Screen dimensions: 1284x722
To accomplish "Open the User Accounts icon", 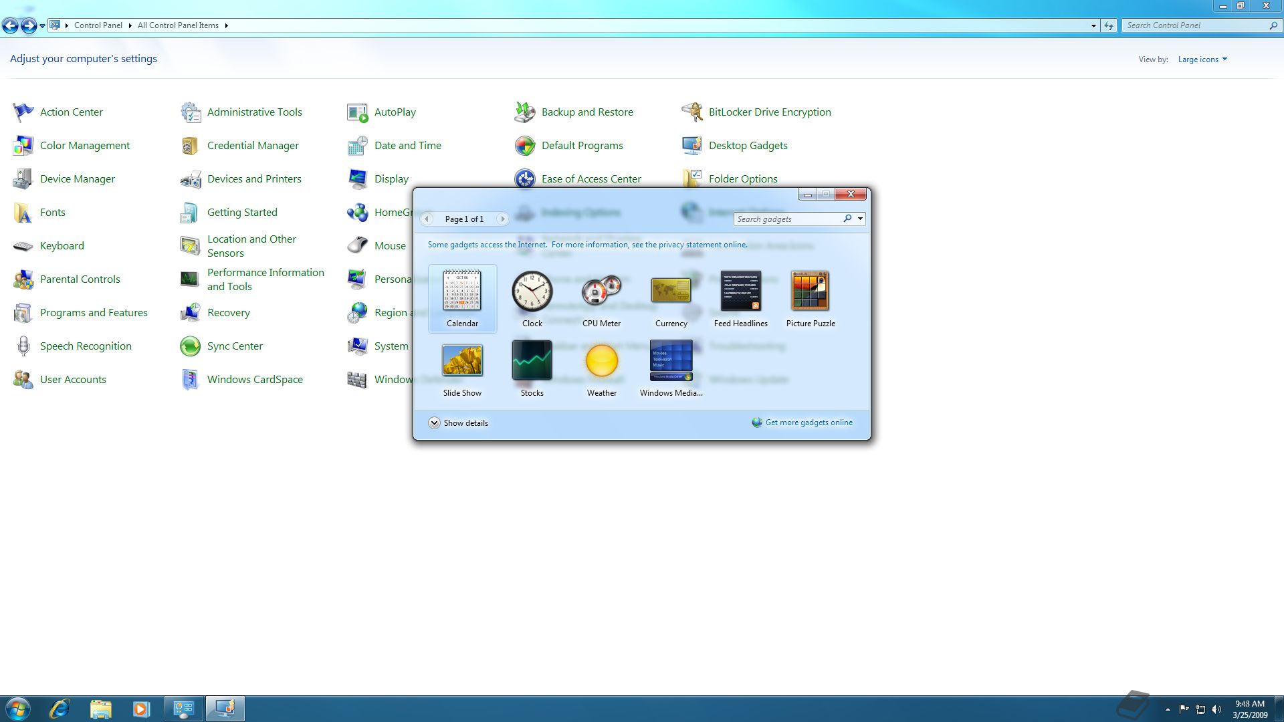I will tap(23, 380).
